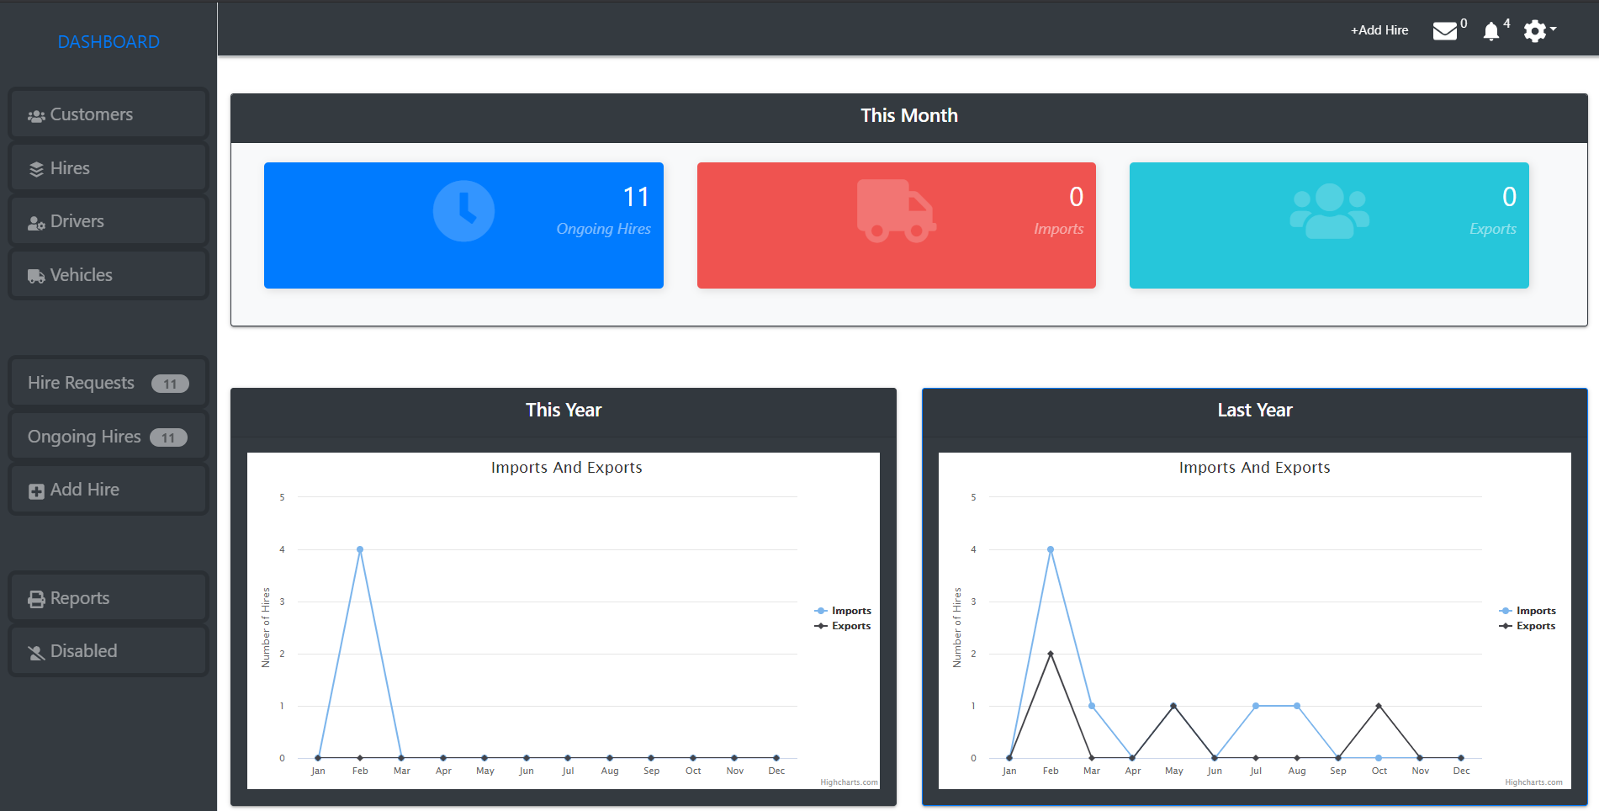Click the people icon in Exports card
1599x811 pixels.
point(1329,211)
